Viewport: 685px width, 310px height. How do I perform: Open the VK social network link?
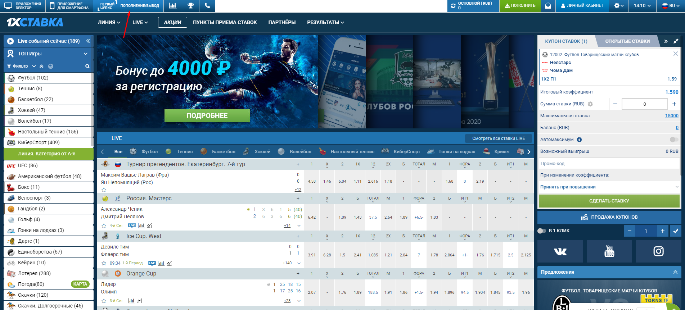[x=560, y=252]
